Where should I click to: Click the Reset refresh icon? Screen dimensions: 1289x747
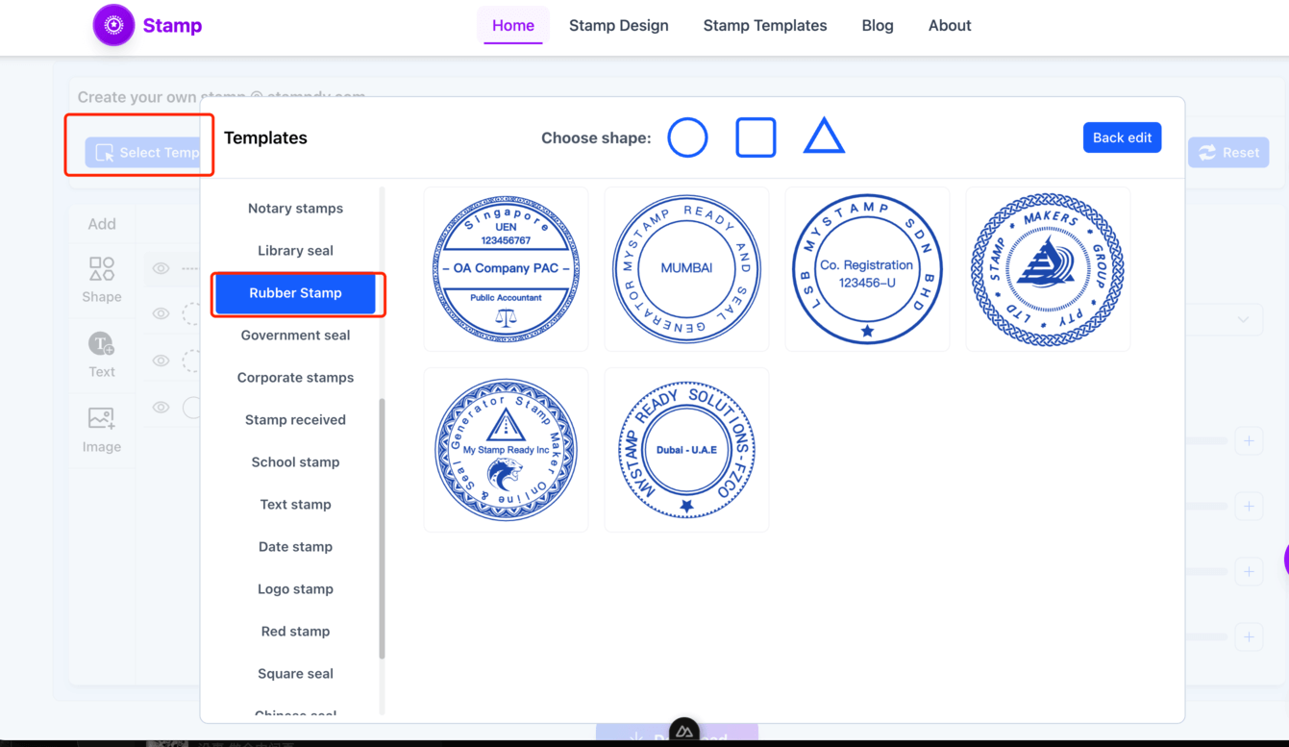1208,152
